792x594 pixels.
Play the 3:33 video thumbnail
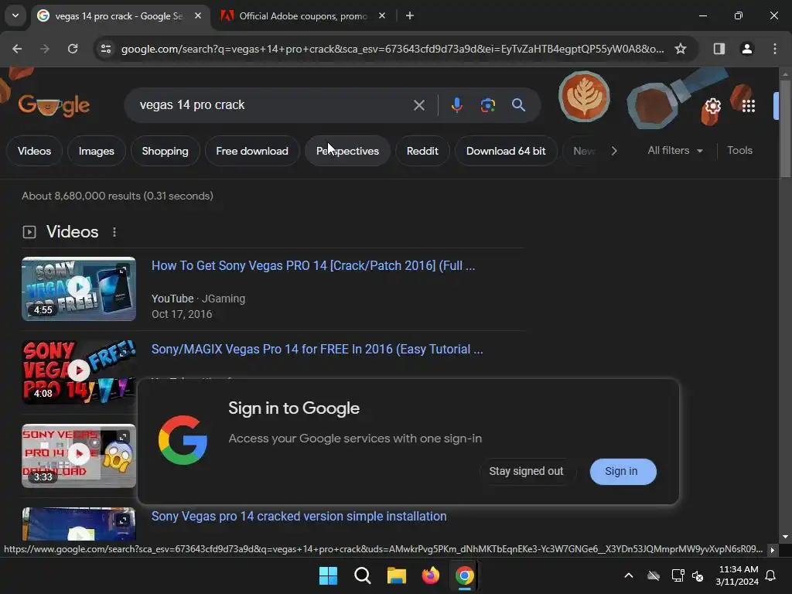[x=79, y=456]
